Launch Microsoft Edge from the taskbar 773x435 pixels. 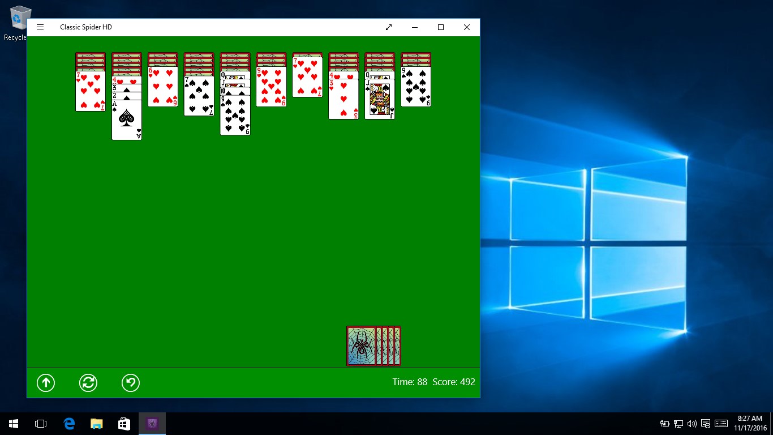point(69,424)
